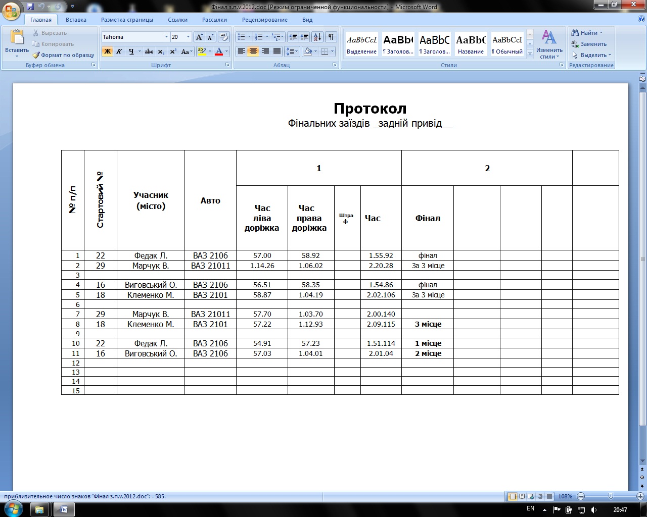The image size is (647, 517).
Task: Open numbering list dropdown arrow
Action: 267,37
